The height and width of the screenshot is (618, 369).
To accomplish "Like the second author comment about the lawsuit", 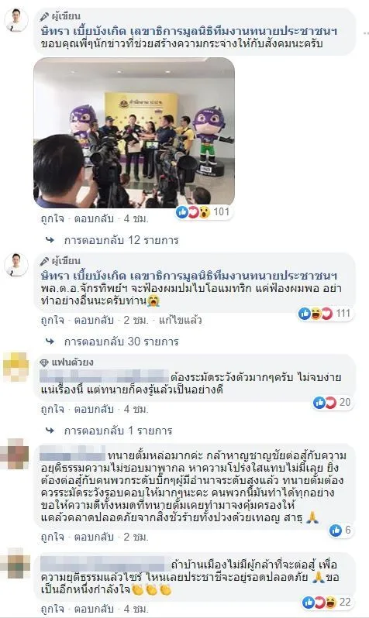I will [x=52, y=320].
